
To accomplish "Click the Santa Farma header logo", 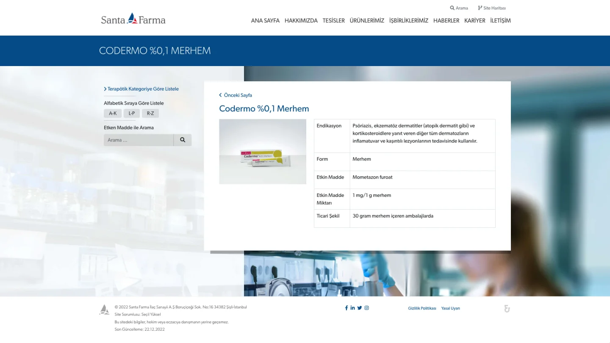I will [133, 19].
